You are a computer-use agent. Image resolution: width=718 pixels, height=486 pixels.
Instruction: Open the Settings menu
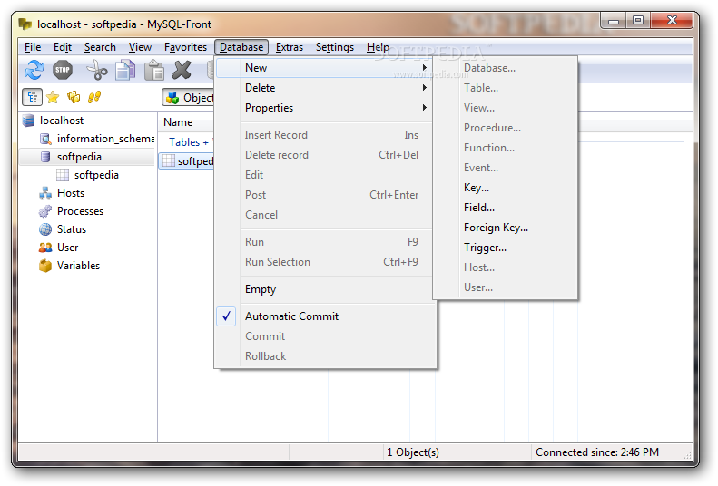(335, 47)
